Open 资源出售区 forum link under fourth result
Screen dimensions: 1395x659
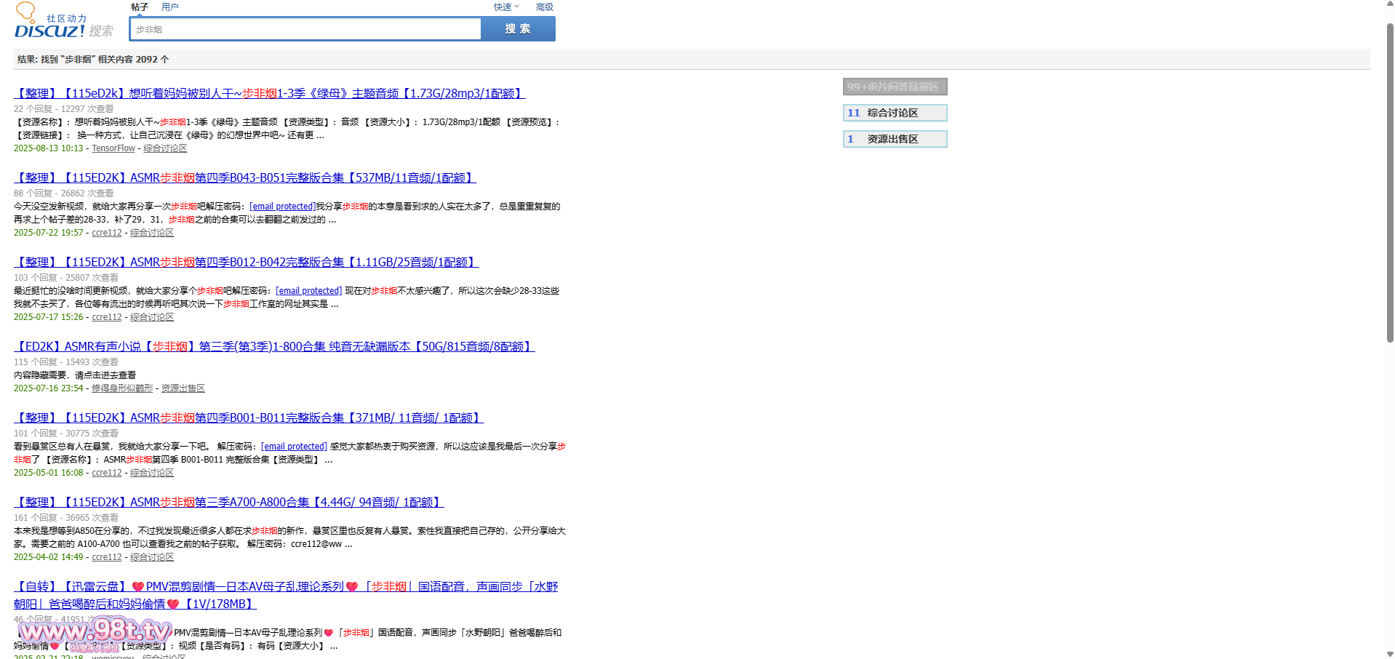coord(183,388)
